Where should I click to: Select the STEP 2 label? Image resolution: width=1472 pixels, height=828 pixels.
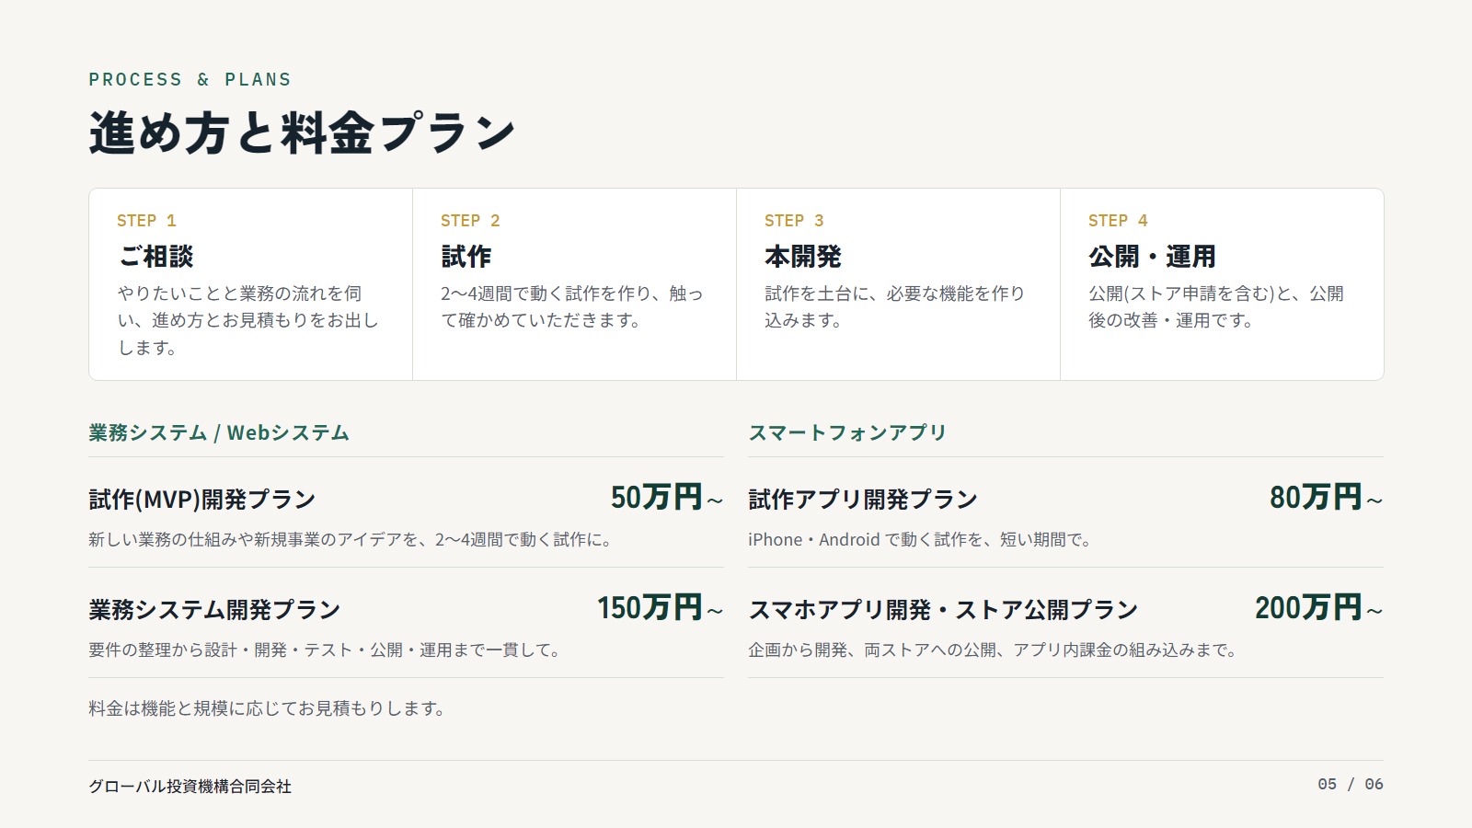coord(470,221)
